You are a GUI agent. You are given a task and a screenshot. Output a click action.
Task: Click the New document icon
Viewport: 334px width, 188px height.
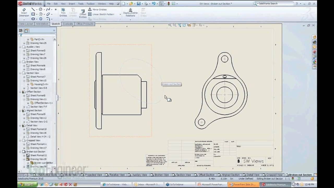tap(124, 4)
